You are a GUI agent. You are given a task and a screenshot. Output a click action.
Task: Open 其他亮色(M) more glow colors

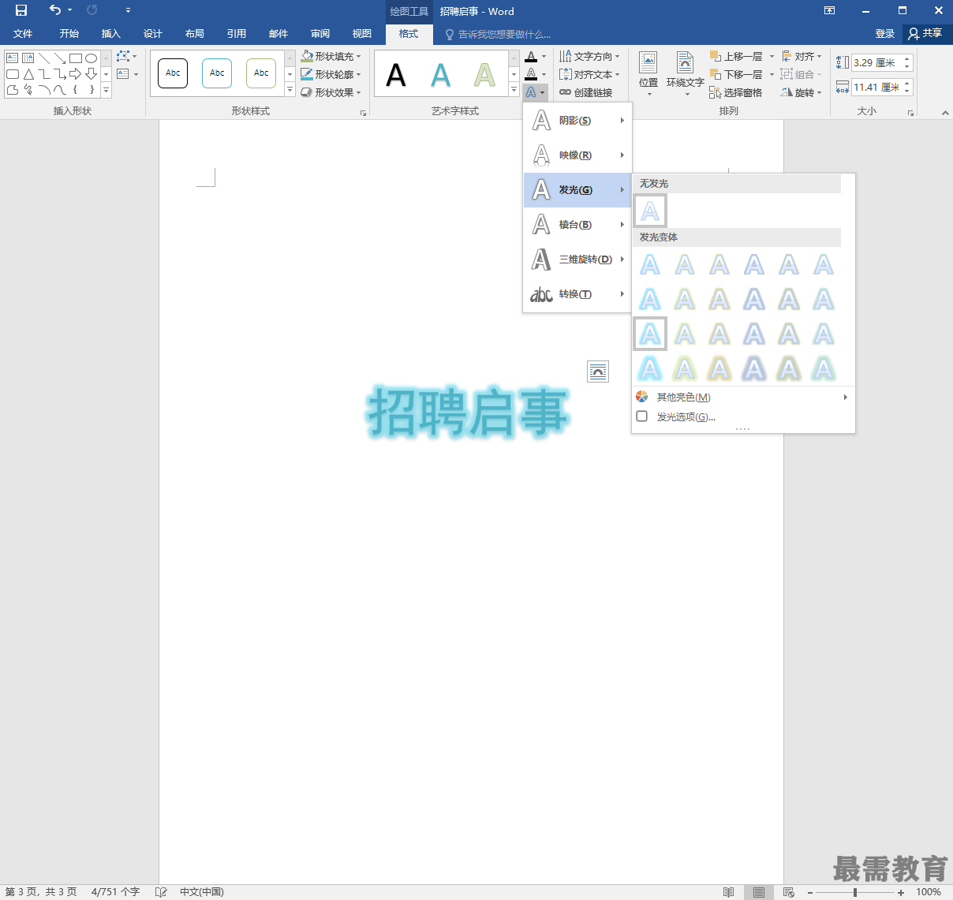pos(743,398)
